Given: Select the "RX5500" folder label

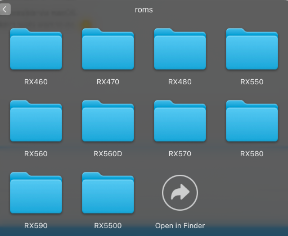Looking at the screenshot, I should 108,226.
